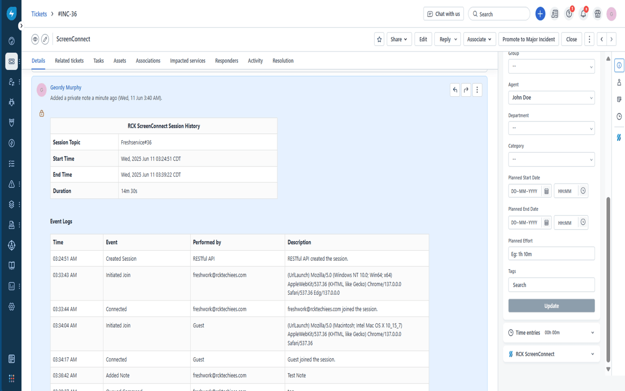Click the Planned Effort input field
Viewport: 625px width, 391px height.
tap(551, 253)
